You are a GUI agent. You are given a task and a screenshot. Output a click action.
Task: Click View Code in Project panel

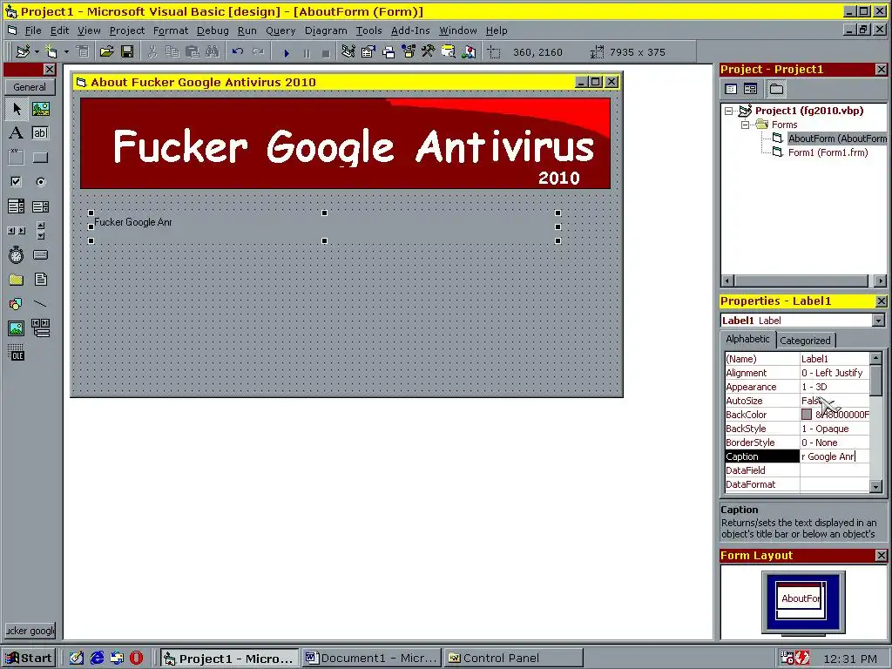click(x=731, y=89)
